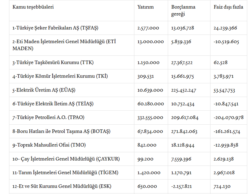This screenshot has width=248, height=194.
Task: Click the BOTAŞ row name cell
Action: 62,131
